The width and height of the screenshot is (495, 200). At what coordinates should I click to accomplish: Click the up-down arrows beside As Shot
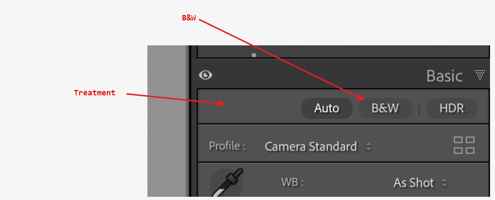click(x=444, y=183)
